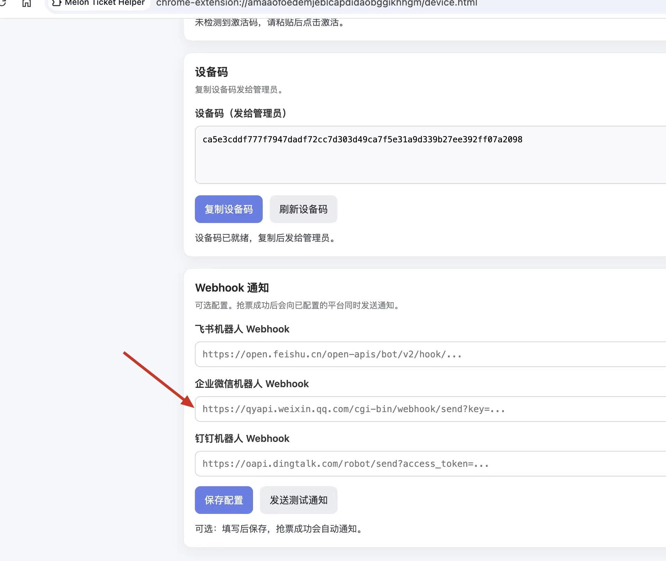Image resolution: width=666 pixels, height=561 pixels.
Task: Click the 设备码 section heading
Action: [211, 72]
